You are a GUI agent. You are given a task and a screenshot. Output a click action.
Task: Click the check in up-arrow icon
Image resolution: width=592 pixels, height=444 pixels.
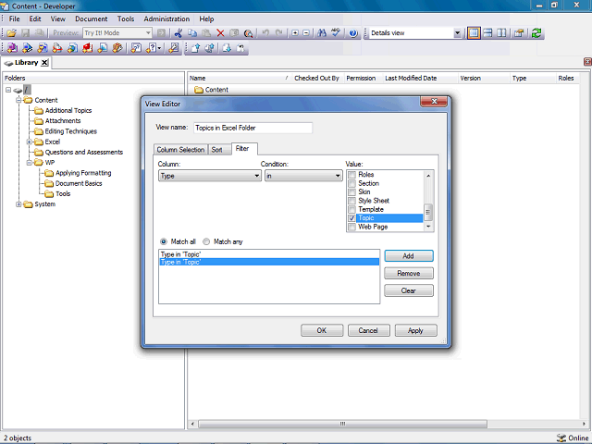coord(195,48)
